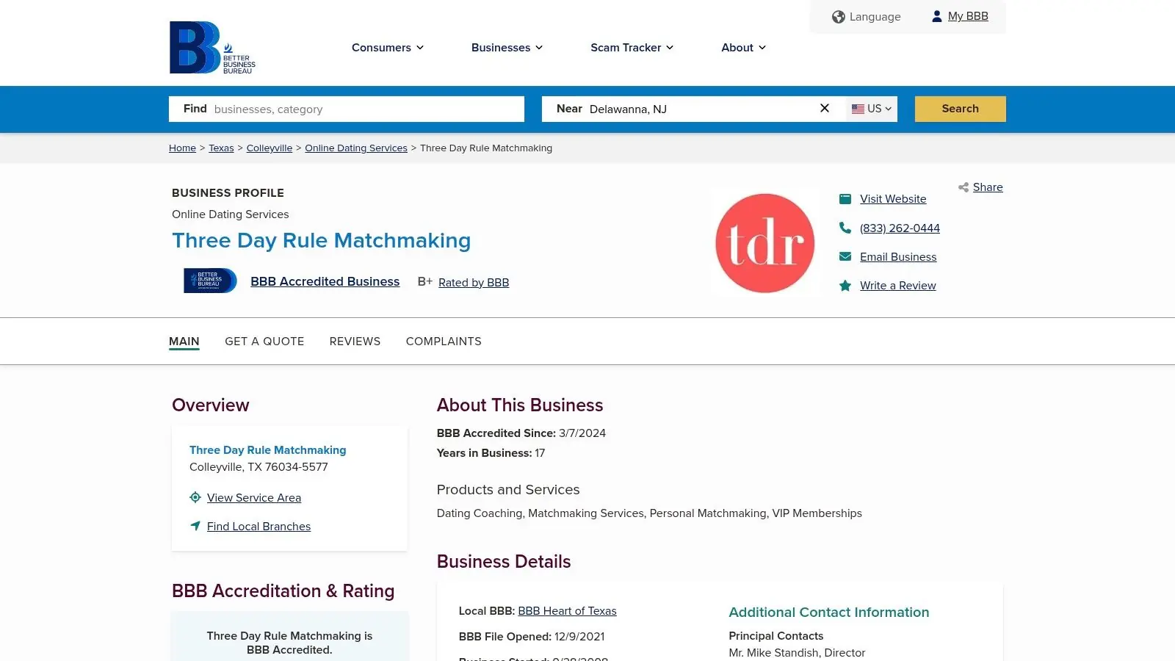The width and height of the screenshot is (1175, 661).
Task: Click the globe Language icon
Action: click(838, 17)
